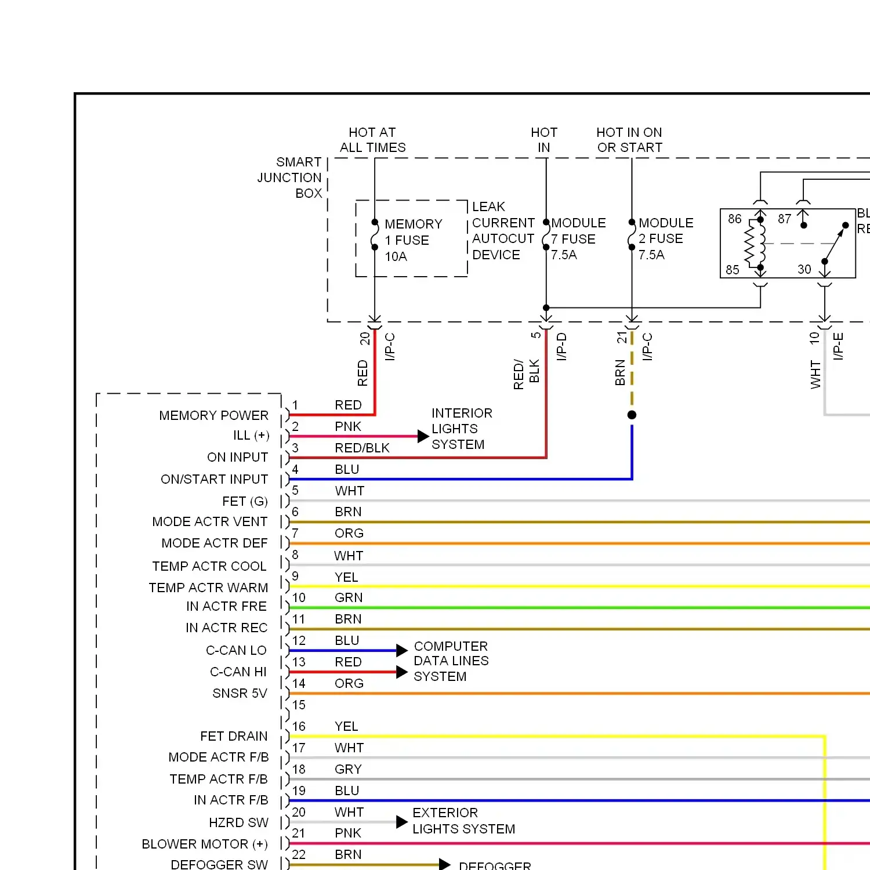Click the BRN wire splice dot
The image size is (870, 870).
[632, 415]
